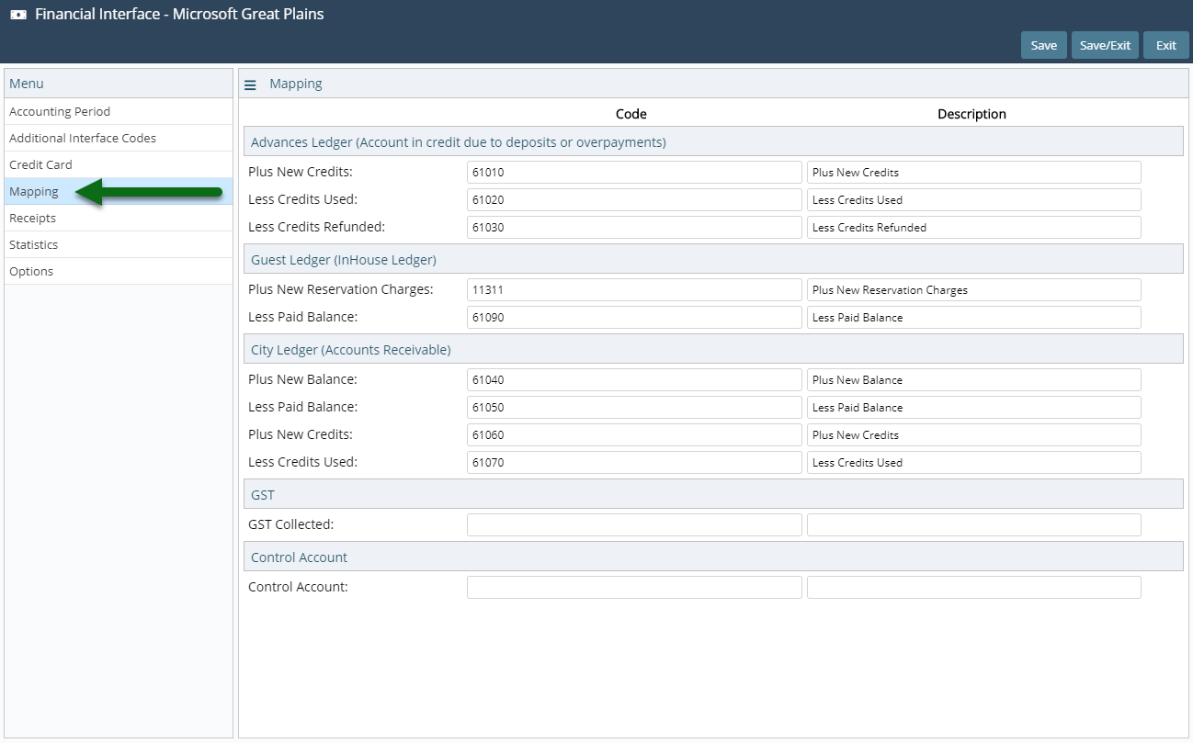Click the GST Collected description field

[974, 524]
